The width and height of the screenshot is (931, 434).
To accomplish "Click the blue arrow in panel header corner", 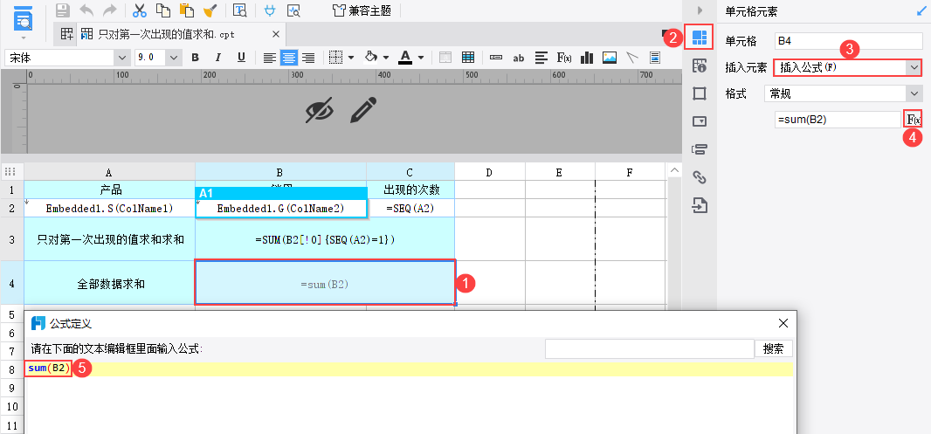I will (921, 10).
